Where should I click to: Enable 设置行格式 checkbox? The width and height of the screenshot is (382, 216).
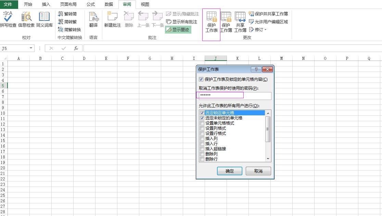point(202,133)
